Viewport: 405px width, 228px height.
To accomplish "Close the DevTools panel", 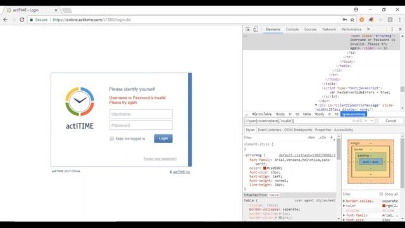I will coord(400,29).
